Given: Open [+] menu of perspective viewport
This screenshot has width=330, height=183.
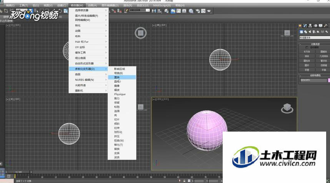Looking at the screenshot, I should pos(153,99).
